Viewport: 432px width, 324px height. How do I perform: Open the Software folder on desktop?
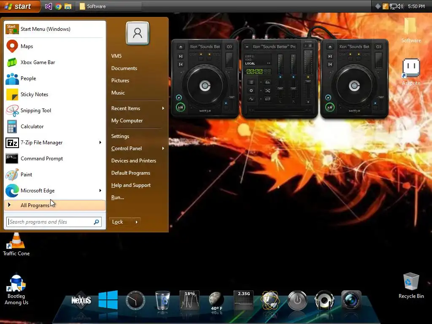[x=411, y=30]
